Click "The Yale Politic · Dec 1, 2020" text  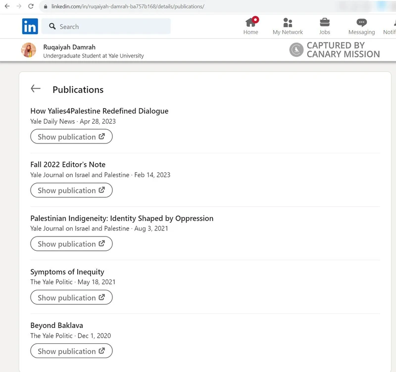(x=70, y=336)
